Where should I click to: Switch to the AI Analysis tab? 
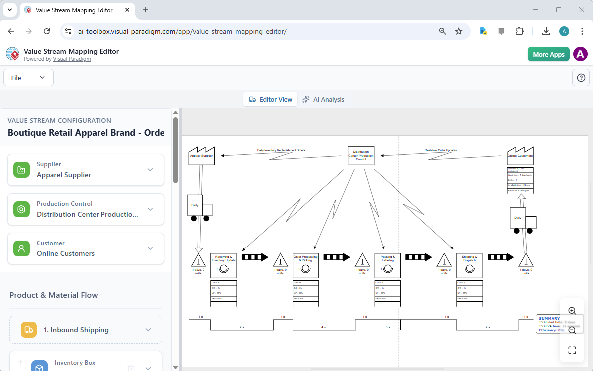[x=324, y=99]
